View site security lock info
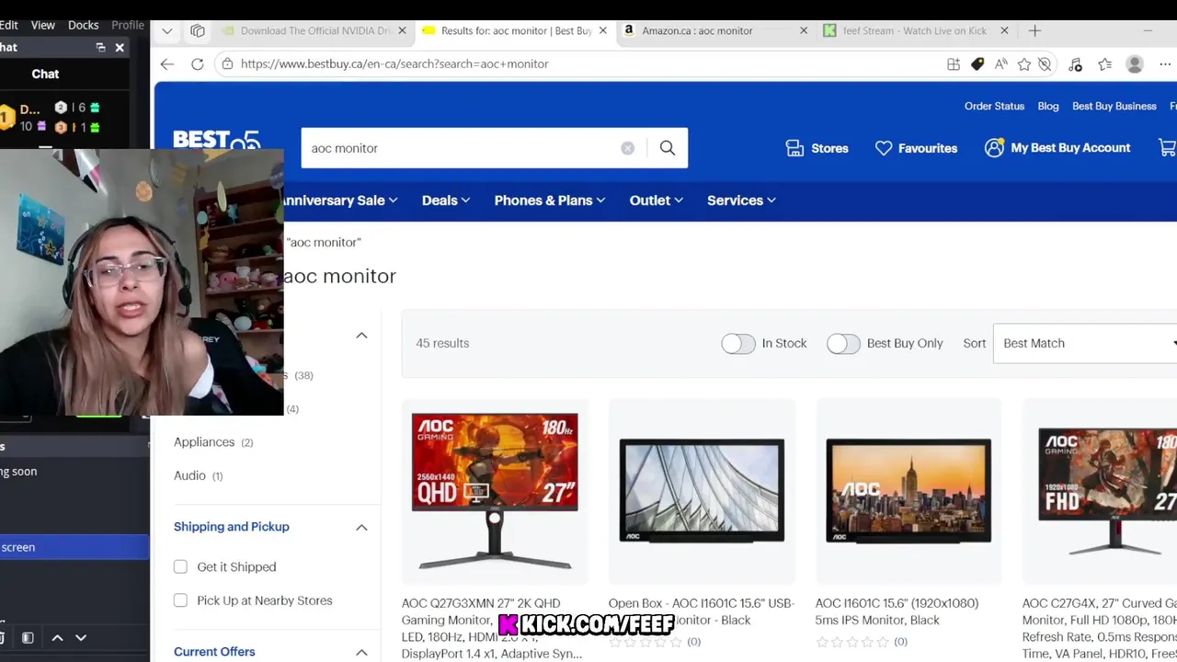The image size is (1177, 662). click(x=226, y=63)
